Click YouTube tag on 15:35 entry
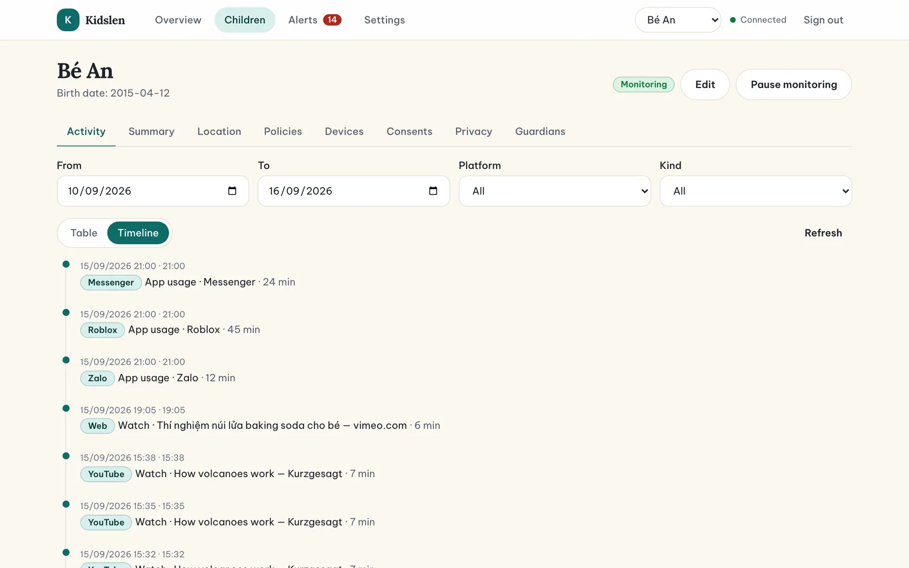Screen dimensions: 909x568 click(x=106, y=523)
